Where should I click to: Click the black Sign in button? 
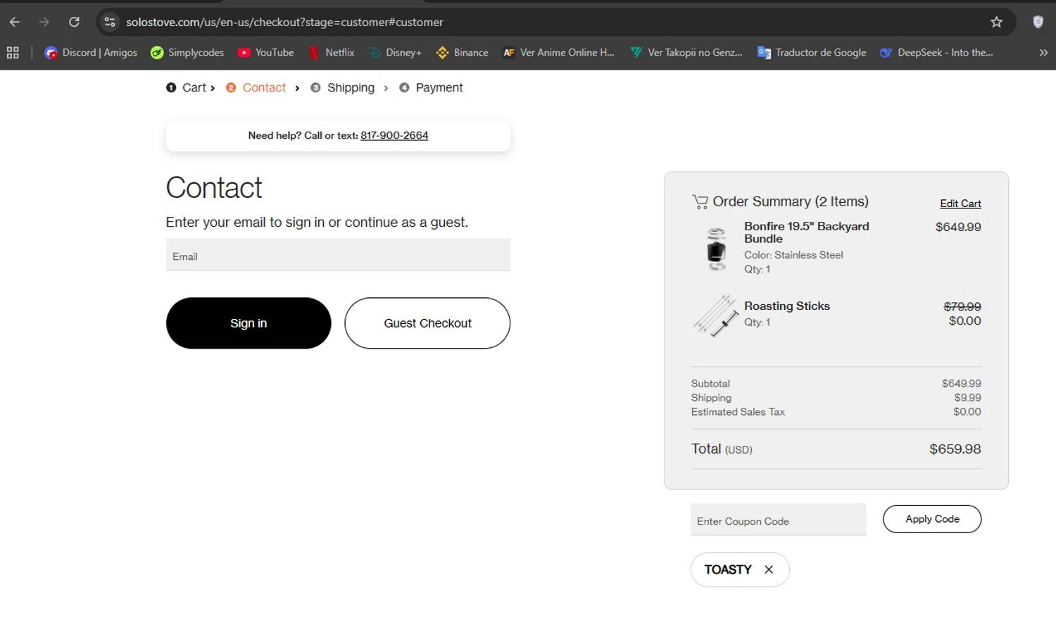tap(249, 323)
